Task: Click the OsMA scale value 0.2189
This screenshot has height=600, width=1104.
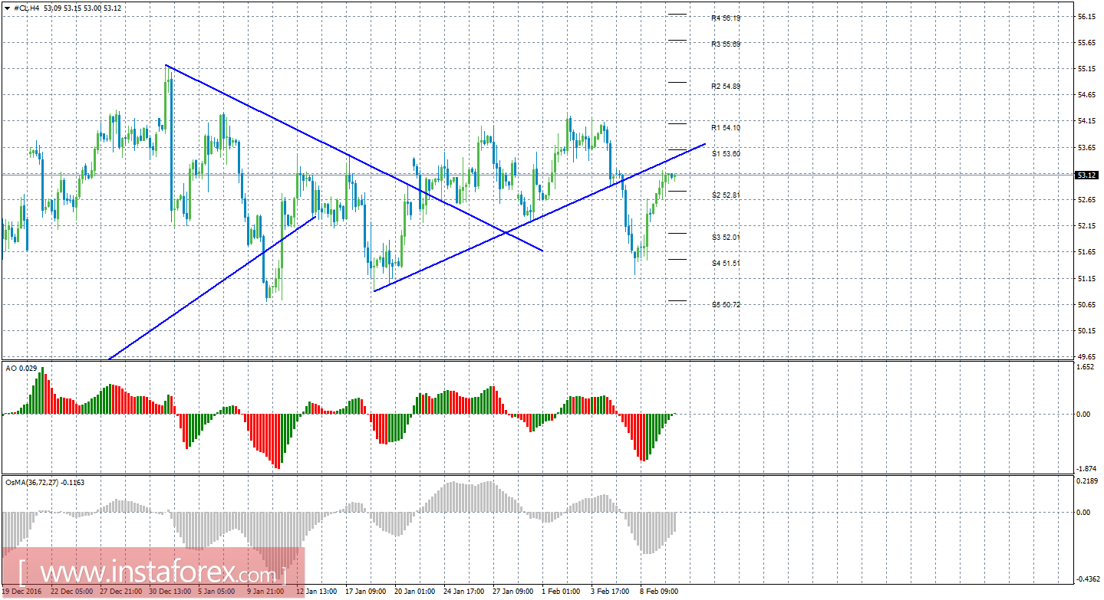Action: pyautogui.click(x=1088, y=481)
